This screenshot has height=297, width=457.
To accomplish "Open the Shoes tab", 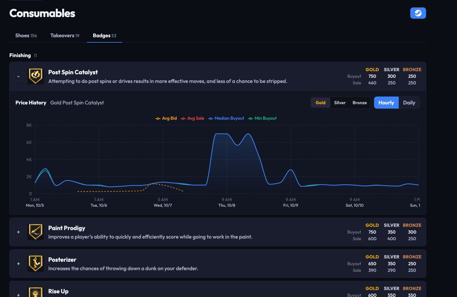I will click(x=26, y=35).
